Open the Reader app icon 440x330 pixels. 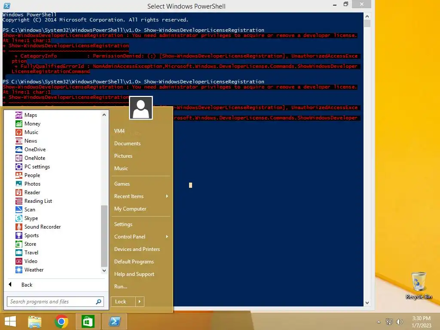[x=19, y=192]
